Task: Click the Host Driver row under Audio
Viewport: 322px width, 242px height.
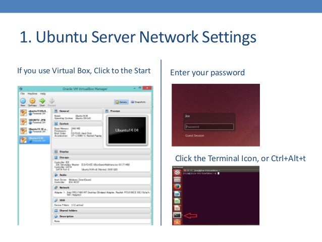Action: point(73,180)
